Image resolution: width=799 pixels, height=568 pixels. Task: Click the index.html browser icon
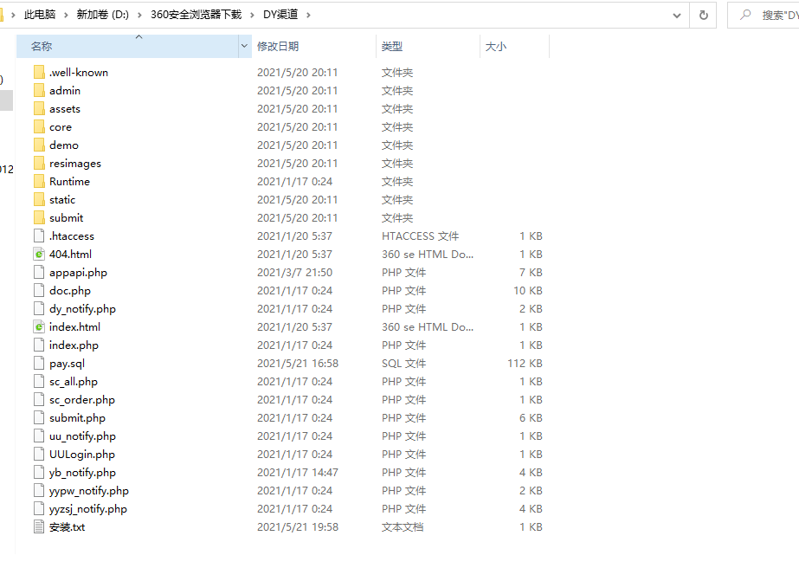39,326
